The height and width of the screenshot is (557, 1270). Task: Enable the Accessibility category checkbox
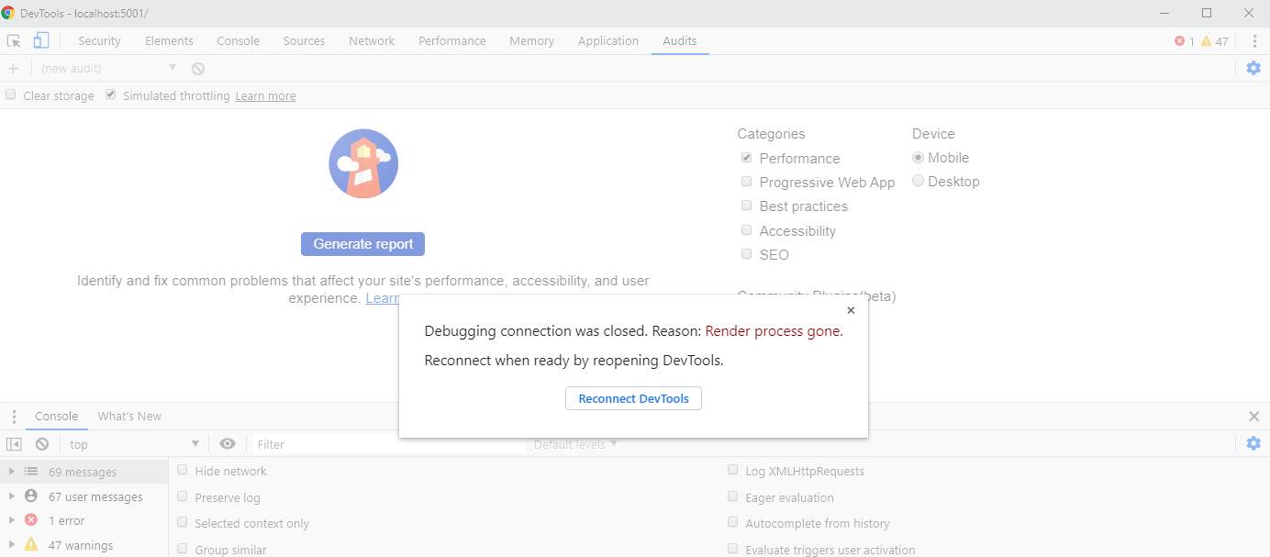747,230
